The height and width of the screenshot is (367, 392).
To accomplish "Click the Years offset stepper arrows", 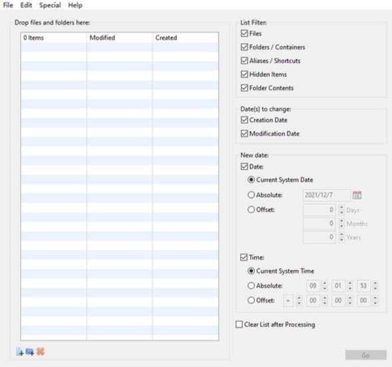I will [341, 237].
